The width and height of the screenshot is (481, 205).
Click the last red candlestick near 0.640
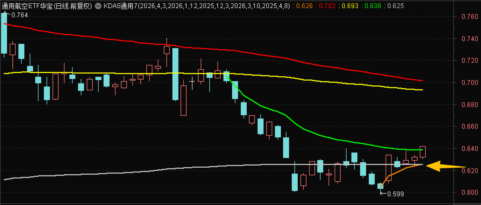422,152
